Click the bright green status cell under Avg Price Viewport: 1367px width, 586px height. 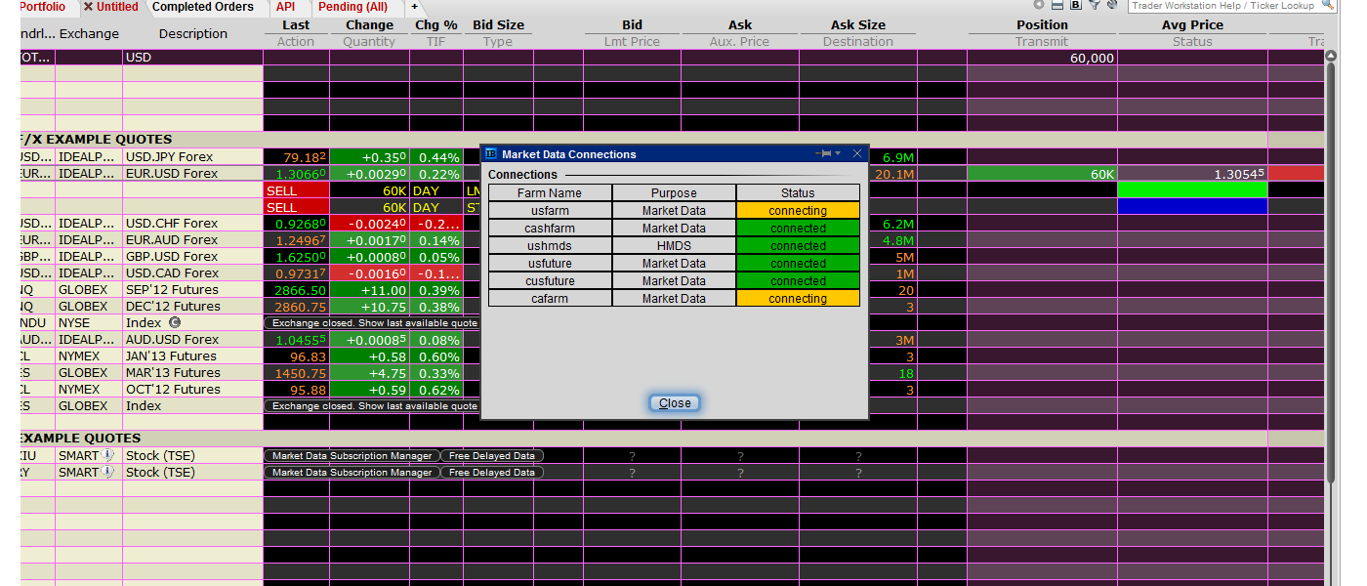tap(1192, 189)
